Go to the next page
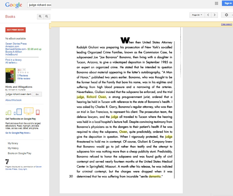This screenshot has width=233, height=196. coord(215,15)
